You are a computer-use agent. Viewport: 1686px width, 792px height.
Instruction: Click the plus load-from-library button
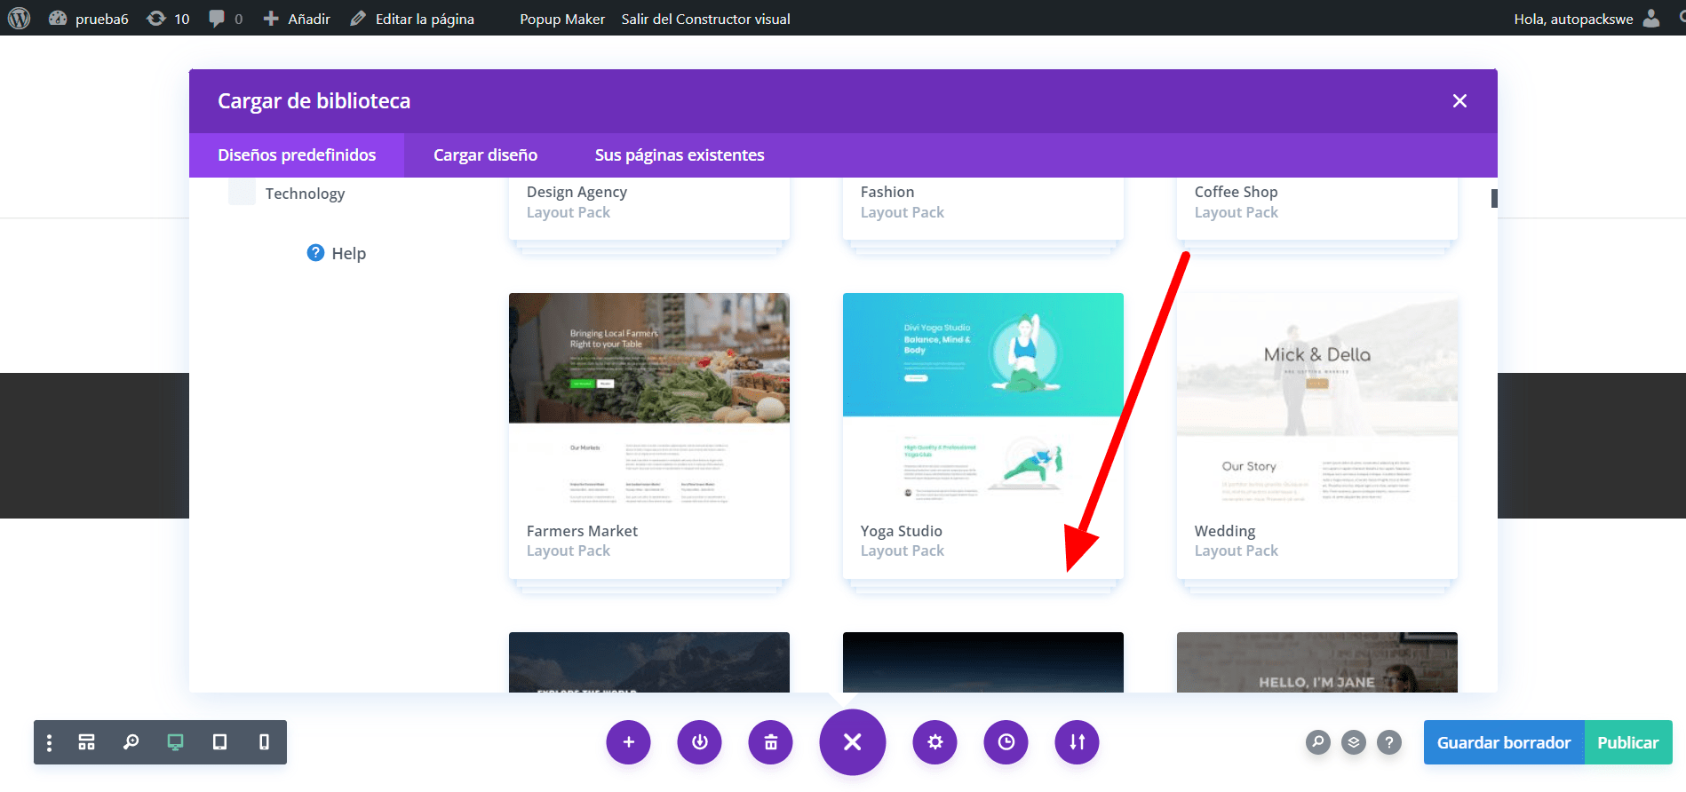pyautogui.click(x=629, y=742)
